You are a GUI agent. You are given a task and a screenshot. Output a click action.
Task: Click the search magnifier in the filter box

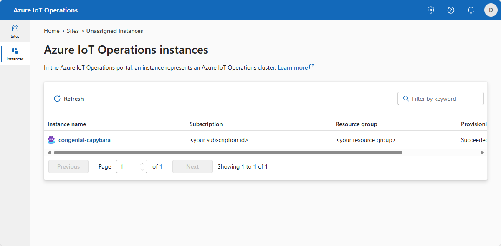(406, 99)
